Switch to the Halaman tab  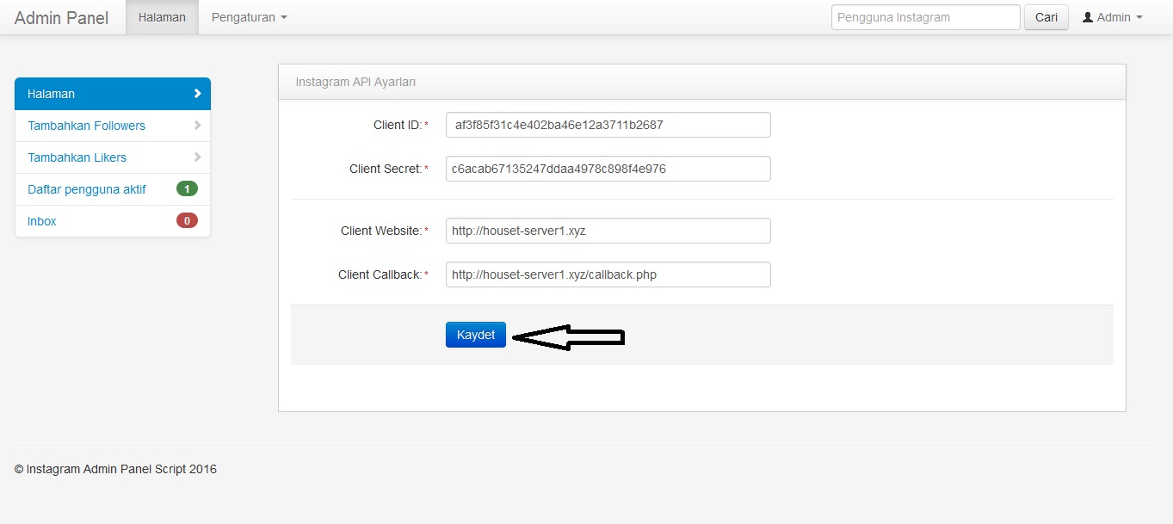click(162, 16)
